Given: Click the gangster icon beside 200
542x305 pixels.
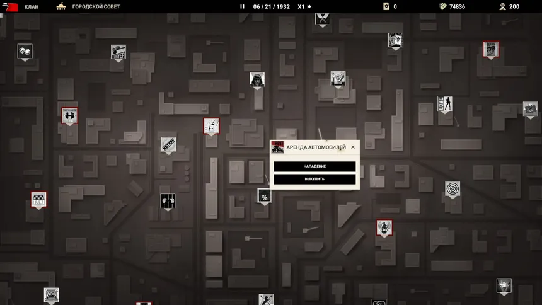Looking at the screenshot, I should (x=502, y=6).
